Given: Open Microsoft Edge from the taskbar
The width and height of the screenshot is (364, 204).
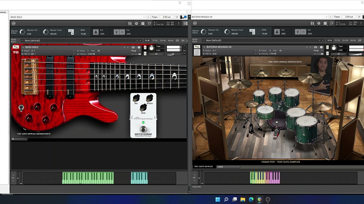Looking at the screenshot, I should coord(251,199).
